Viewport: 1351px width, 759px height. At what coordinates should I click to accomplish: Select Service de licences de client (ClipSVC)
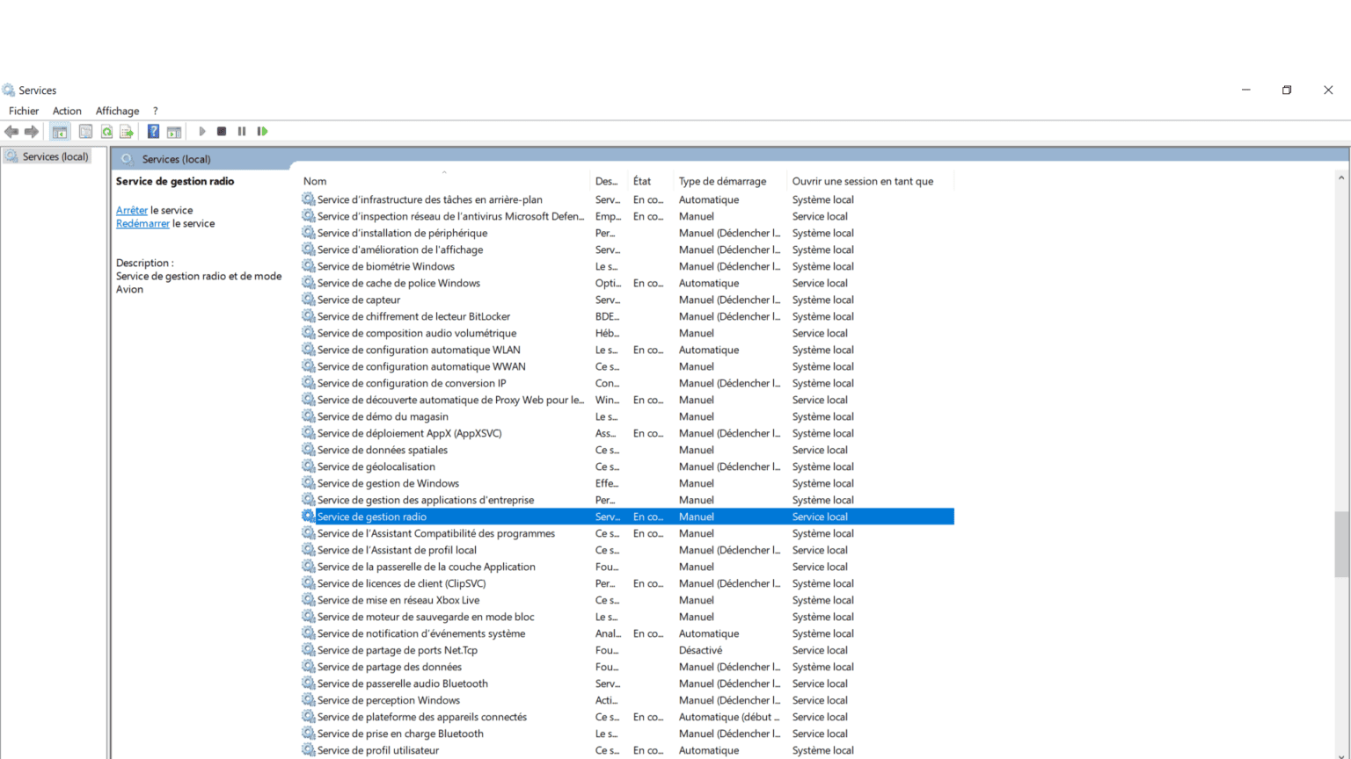click(402, 583)
